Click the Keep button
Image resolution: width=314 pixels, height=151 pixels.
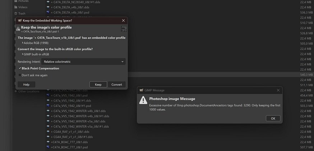coord(98,85)
